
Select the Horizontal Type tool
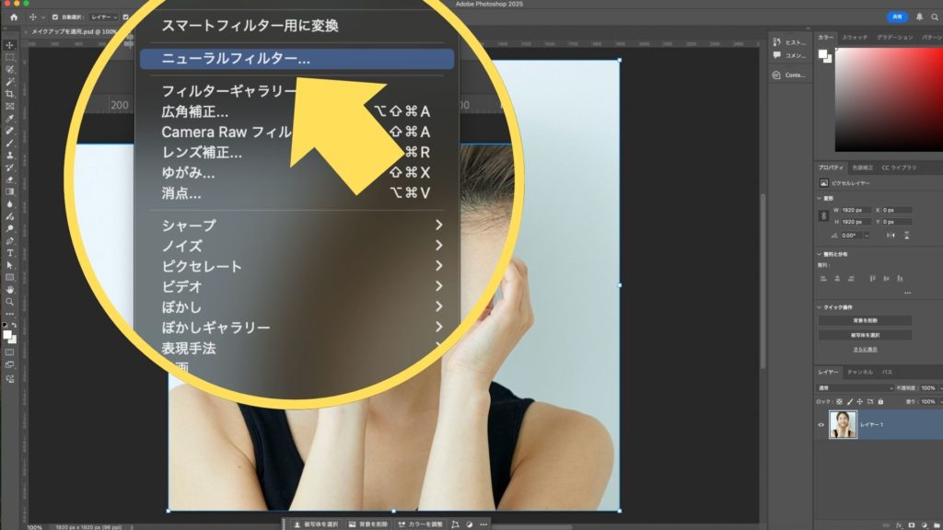coord(10,252)
